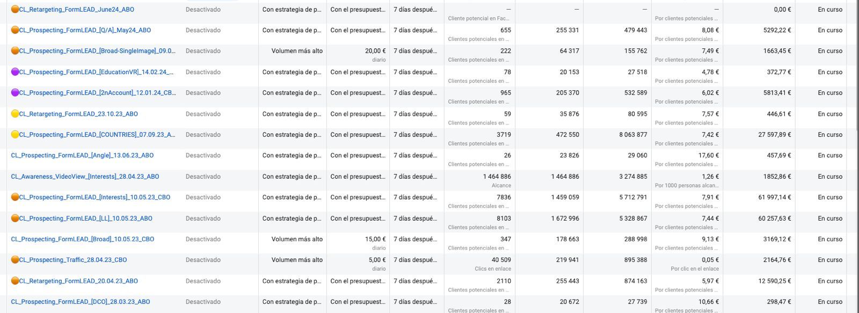Click the purple circle beside the [2nAccount] campaign
Image resolution: width=859 pixels, height=313 pixels.
point(15,93)
